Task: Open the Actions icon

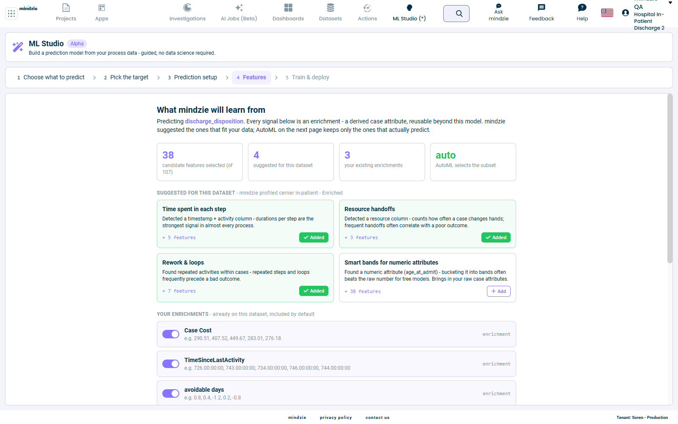Action: point(367,8)
